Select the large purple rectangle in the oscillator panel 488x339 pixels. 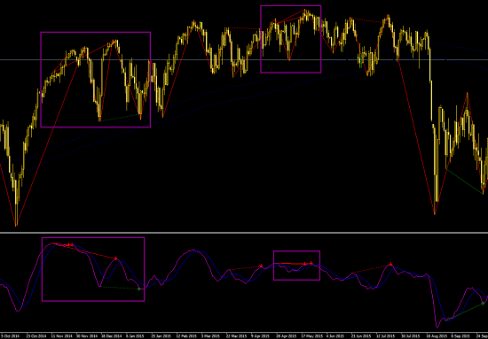pyautogui.click(x=93, y=269)
